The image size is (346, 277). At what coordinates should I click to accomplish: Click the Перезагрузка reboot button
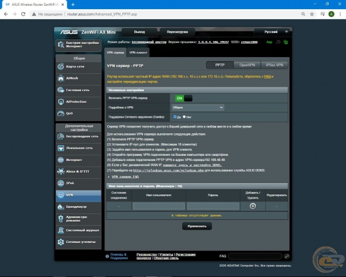(x=178, y=32)
